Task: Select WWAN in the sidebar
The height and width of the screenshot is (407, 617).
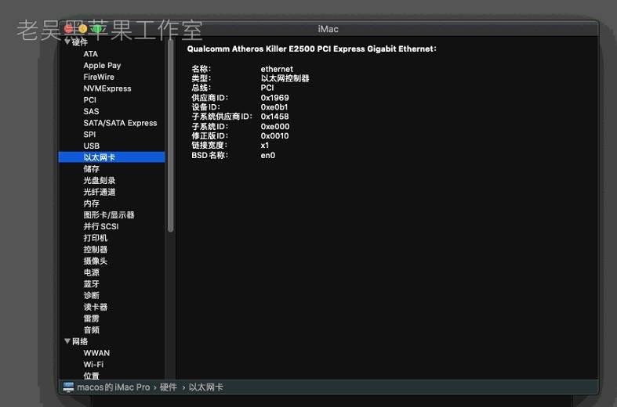Action: (x=96, y=353)
